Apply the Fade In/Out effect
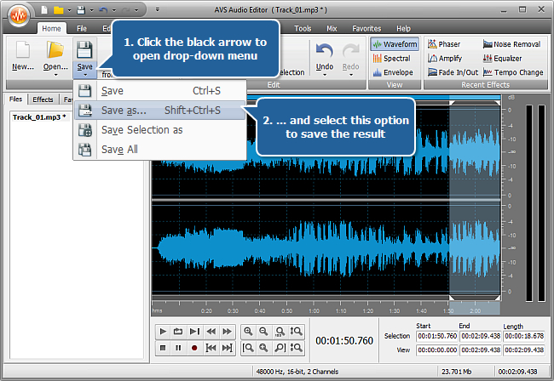Screen dimensions: 554x381 (x=453, y=72)
